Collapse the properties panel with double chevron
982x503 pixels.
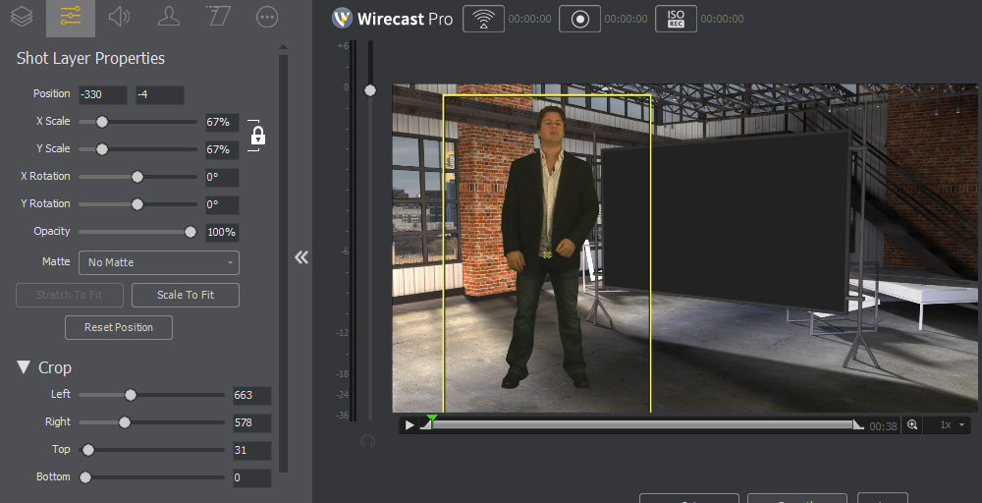coord(301,257)
